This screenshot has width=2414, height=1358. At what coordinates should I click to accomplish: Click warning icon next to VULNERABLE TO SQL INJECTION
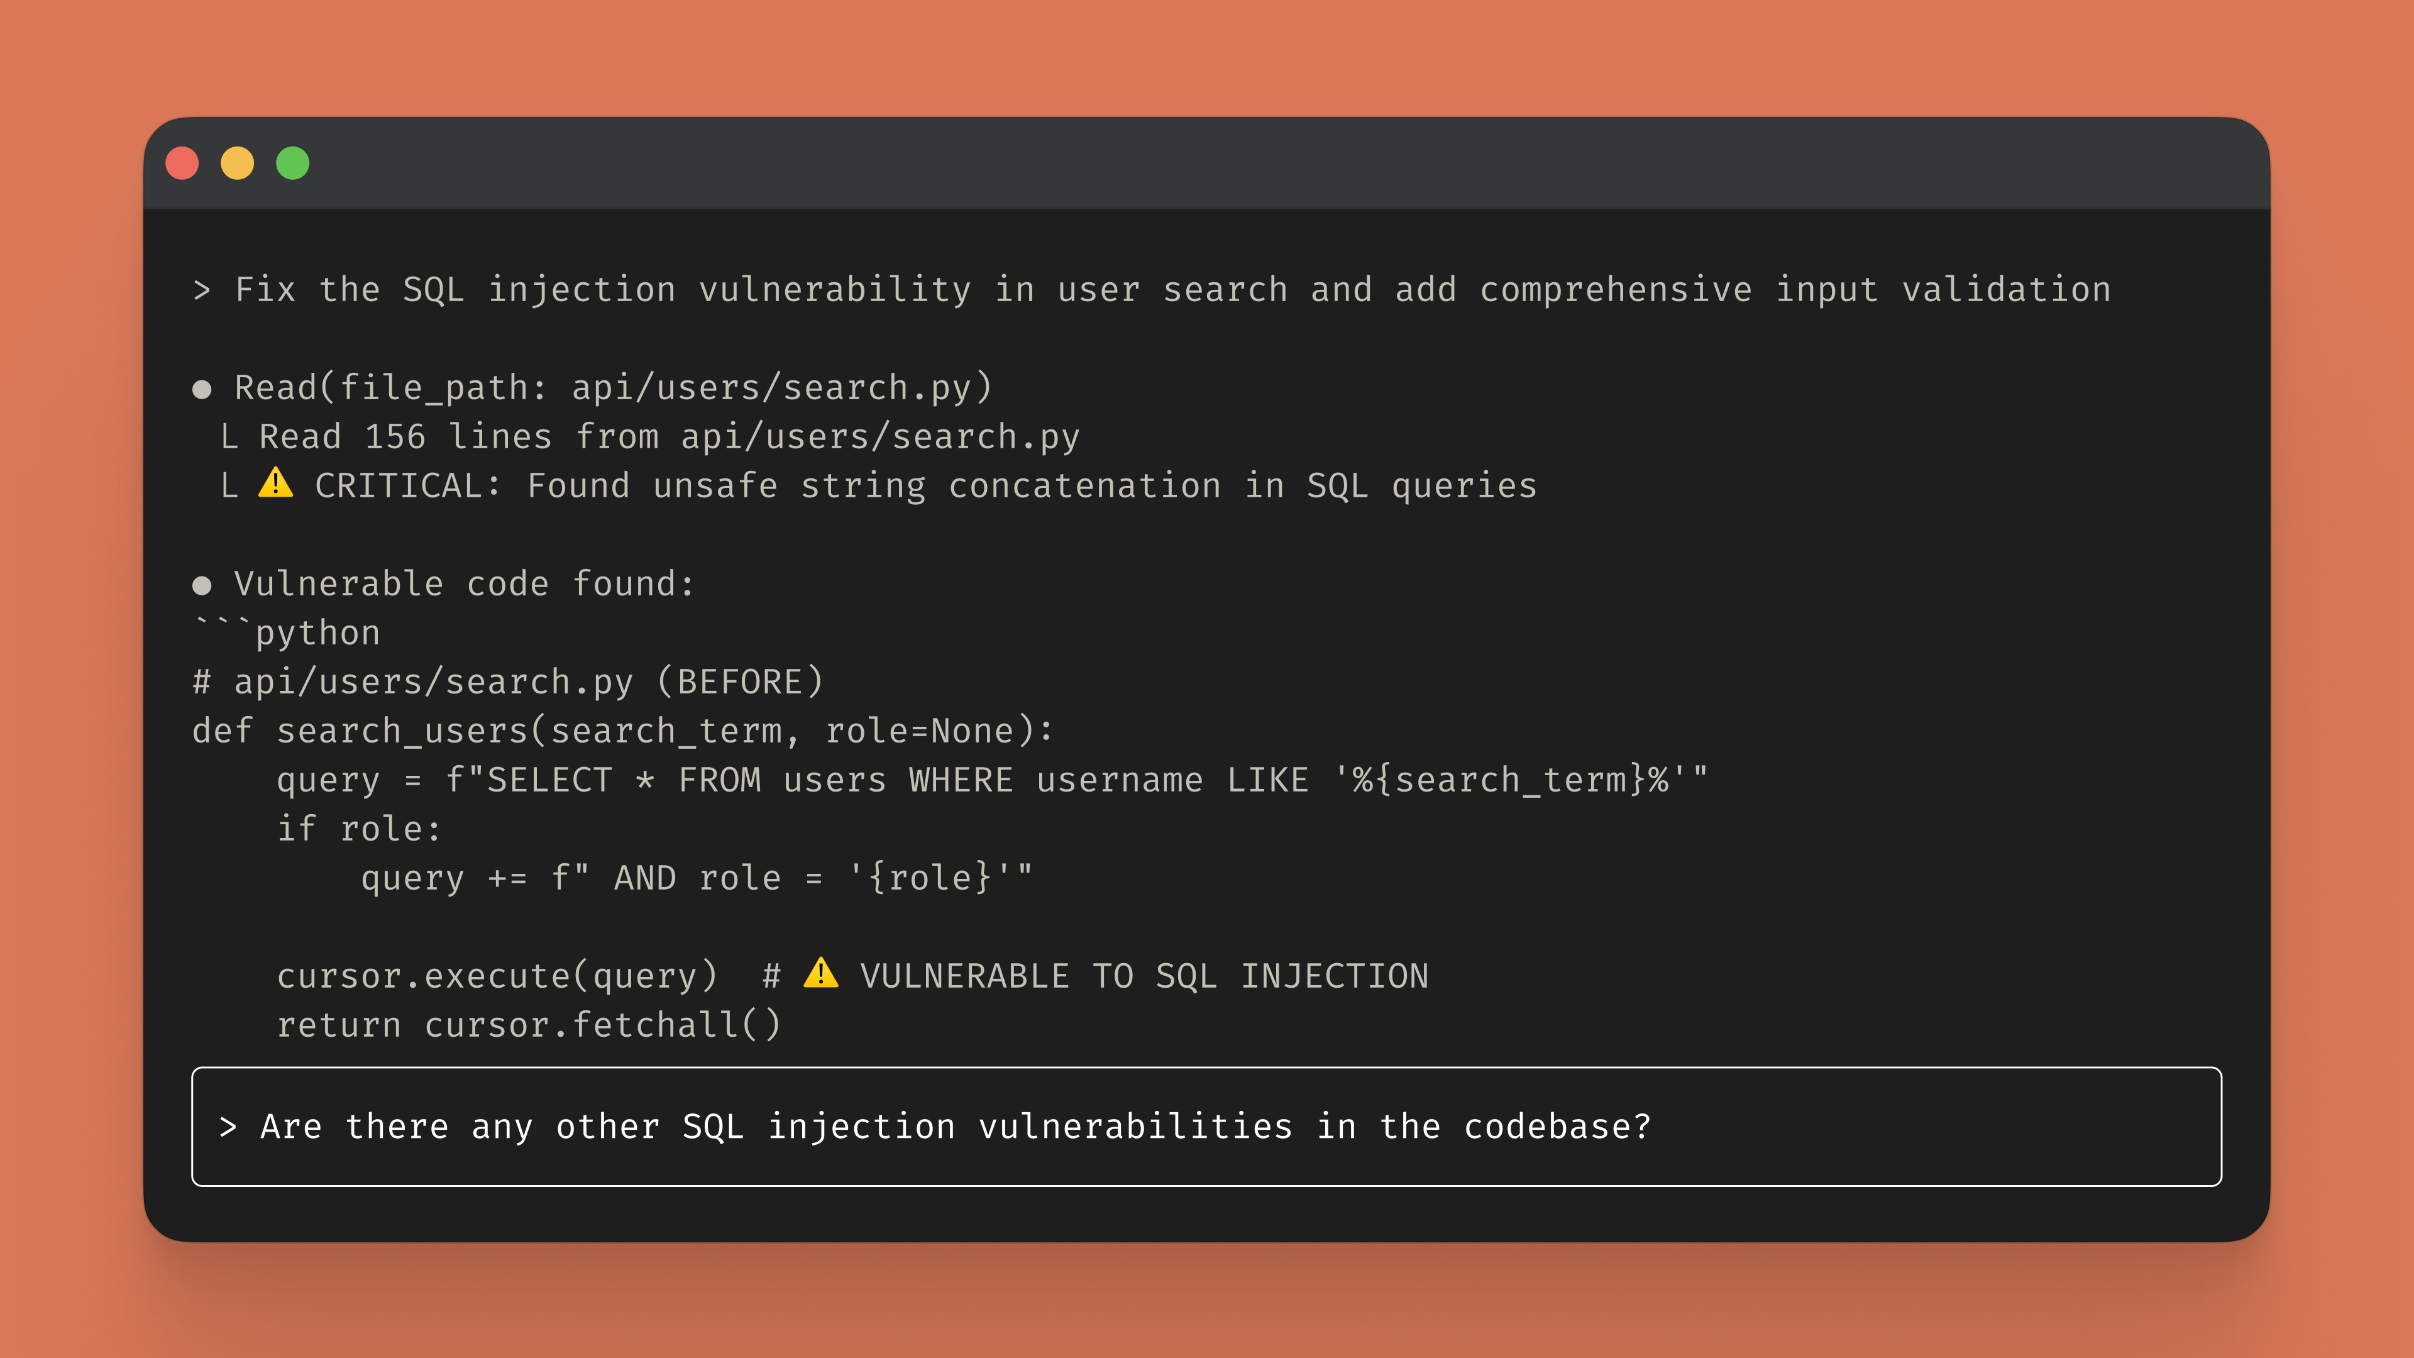(x=821, y=974)
